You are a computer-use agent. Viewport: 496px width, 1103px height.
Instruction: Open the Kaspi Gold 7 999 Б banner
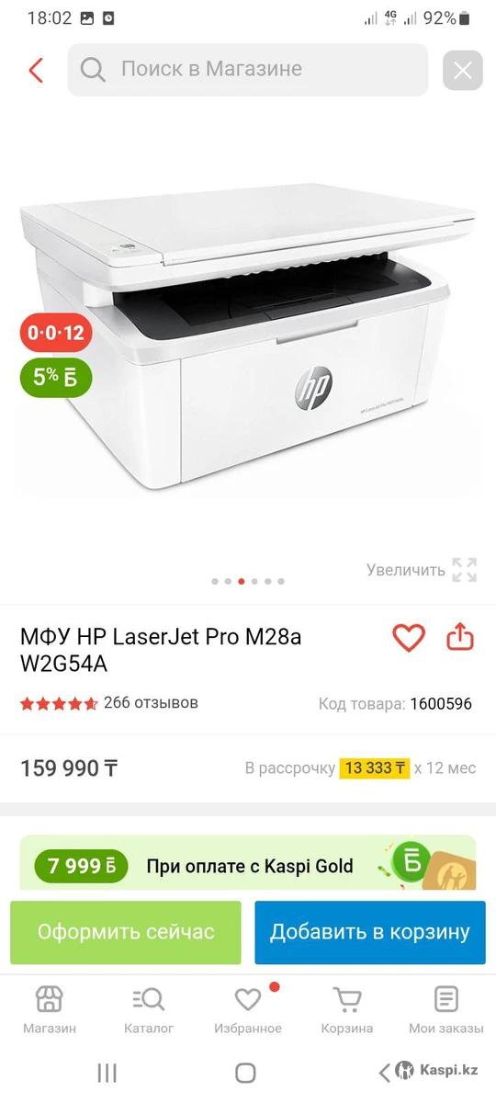248,864
